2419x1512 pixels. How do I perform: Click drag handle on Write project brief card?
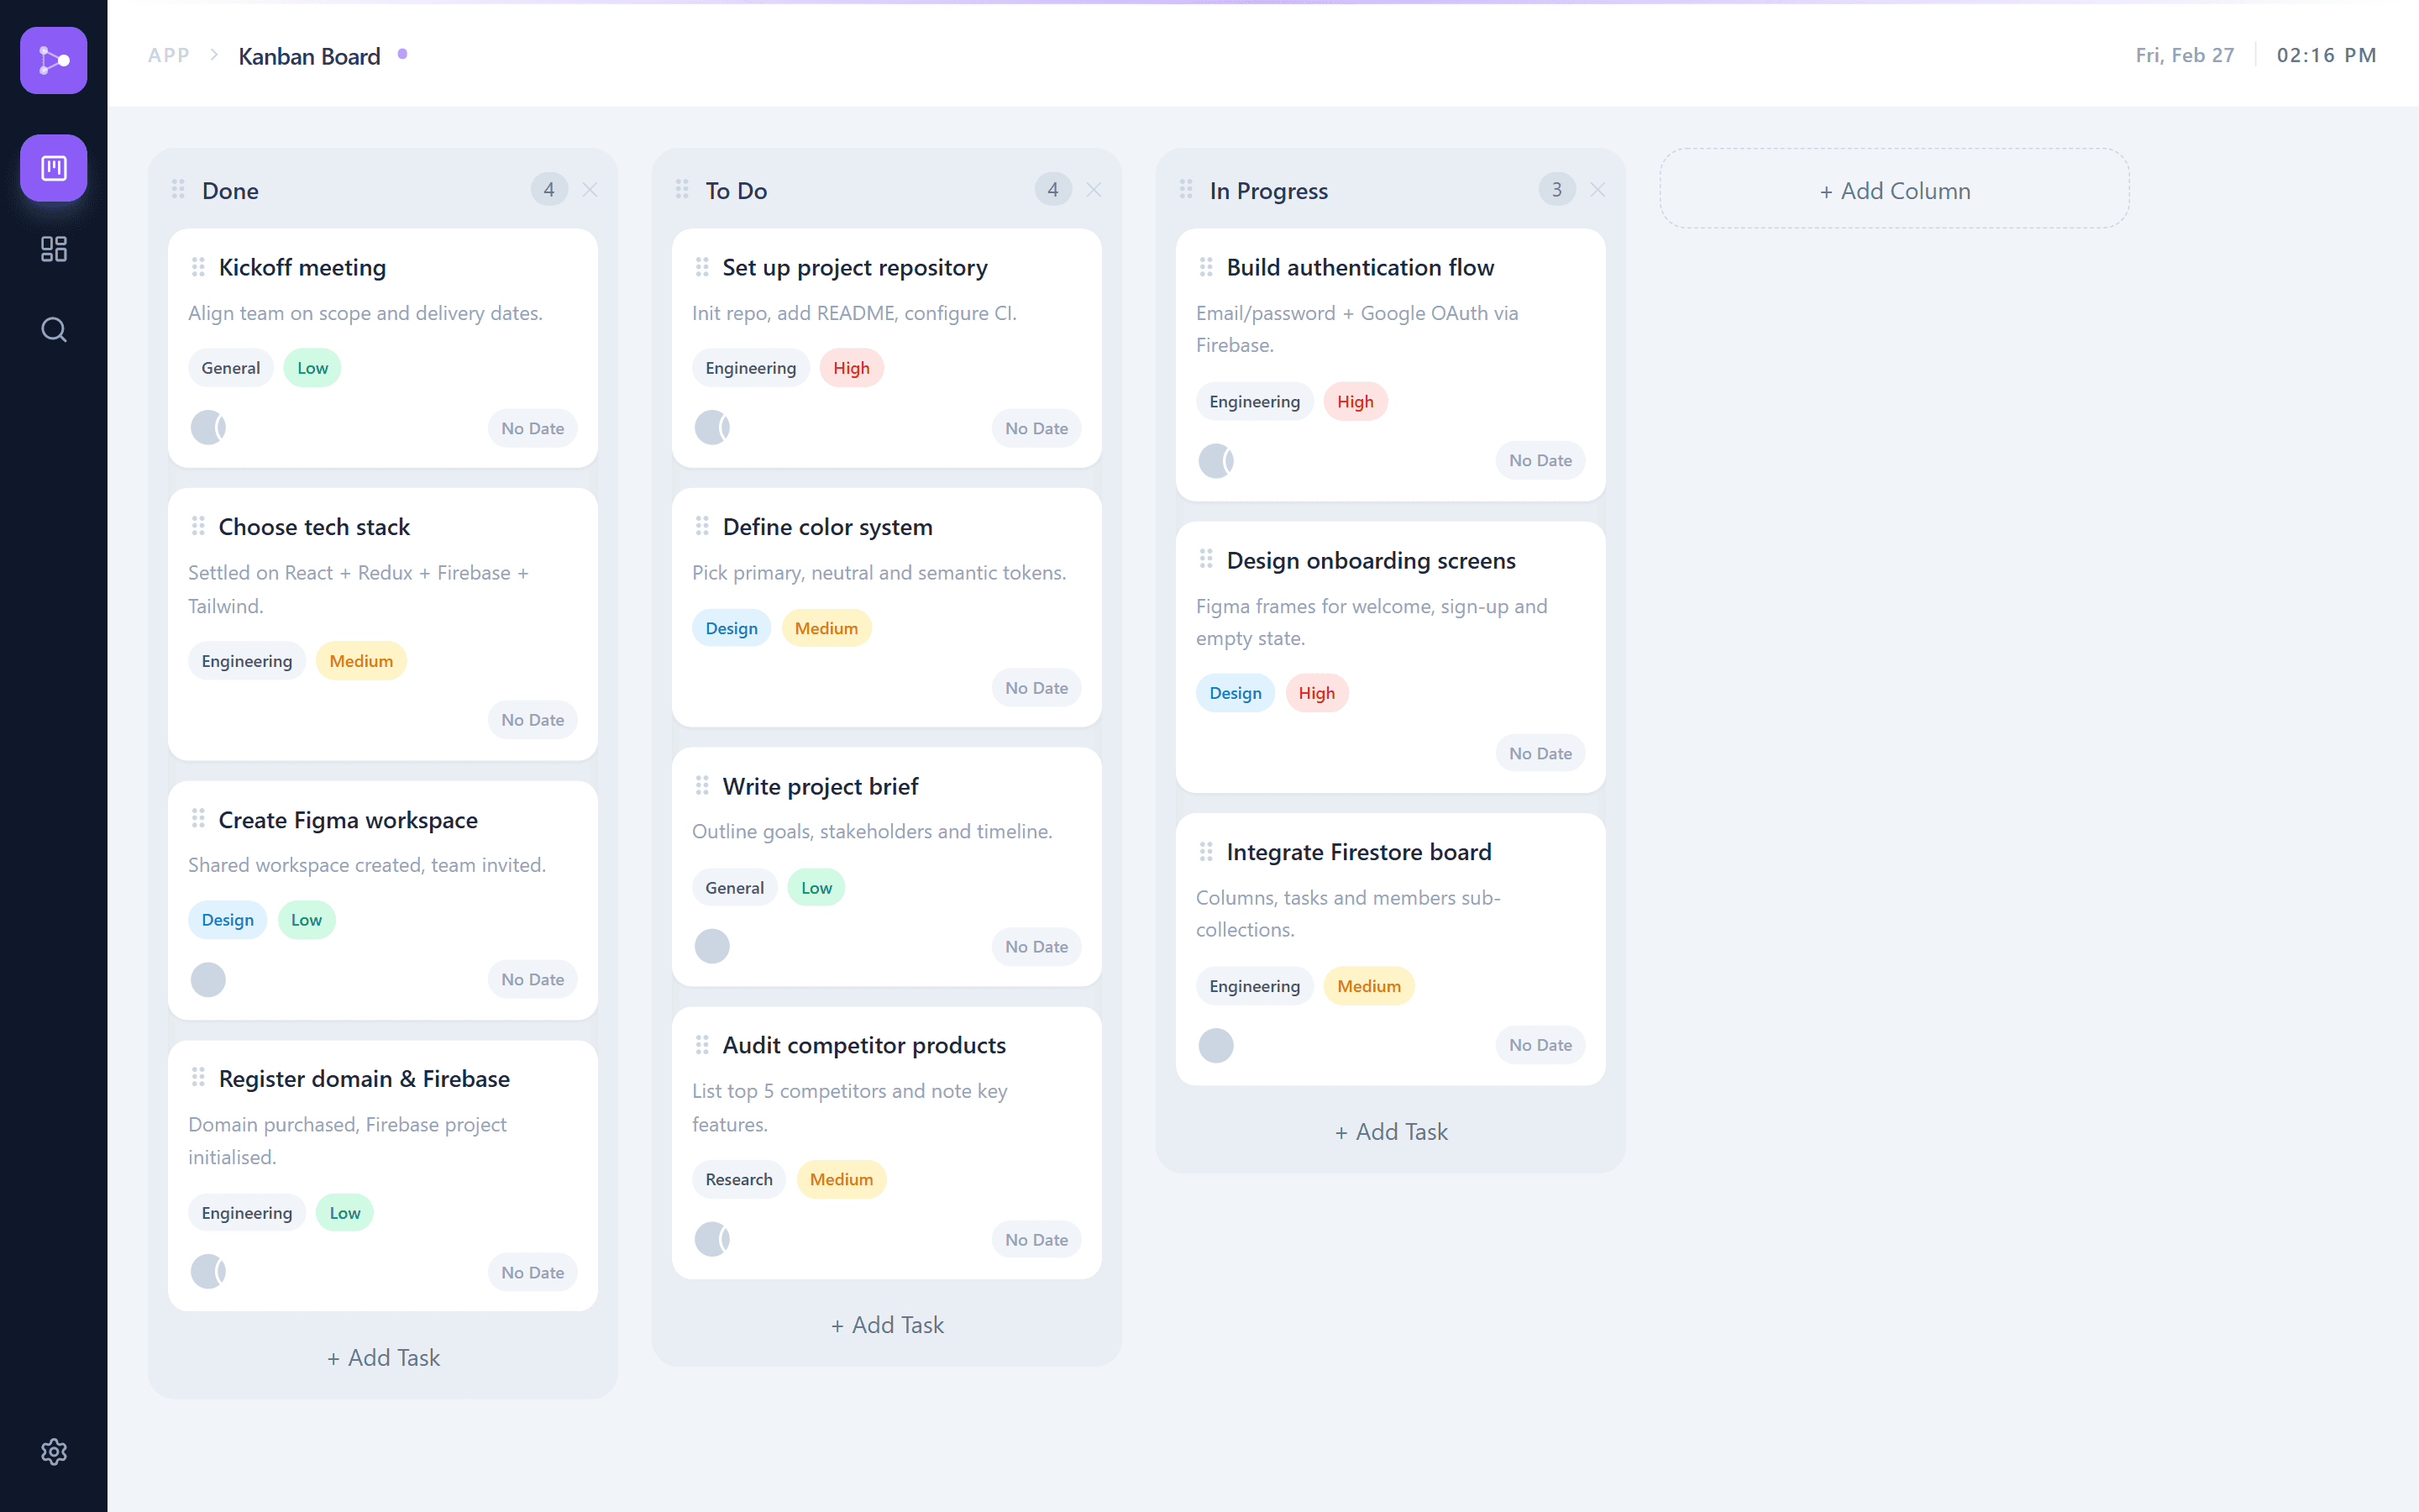701,786
